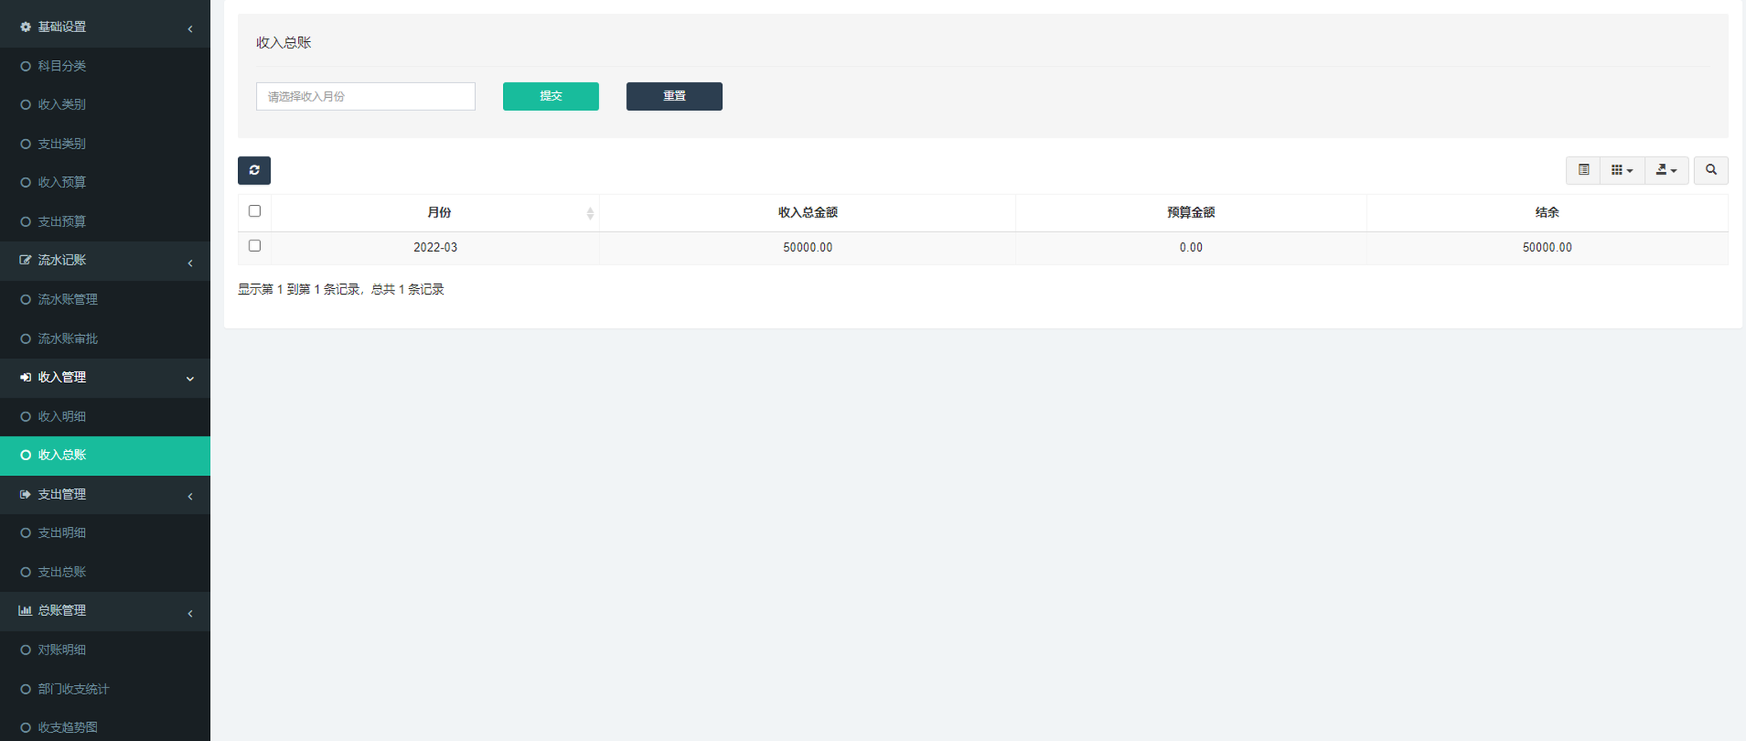Image resolution: width=1746 pixels, height=741 pixels.
Task: Select the active 收入总账 menu item
Action: pyautogui.click(x=105, y=455)
